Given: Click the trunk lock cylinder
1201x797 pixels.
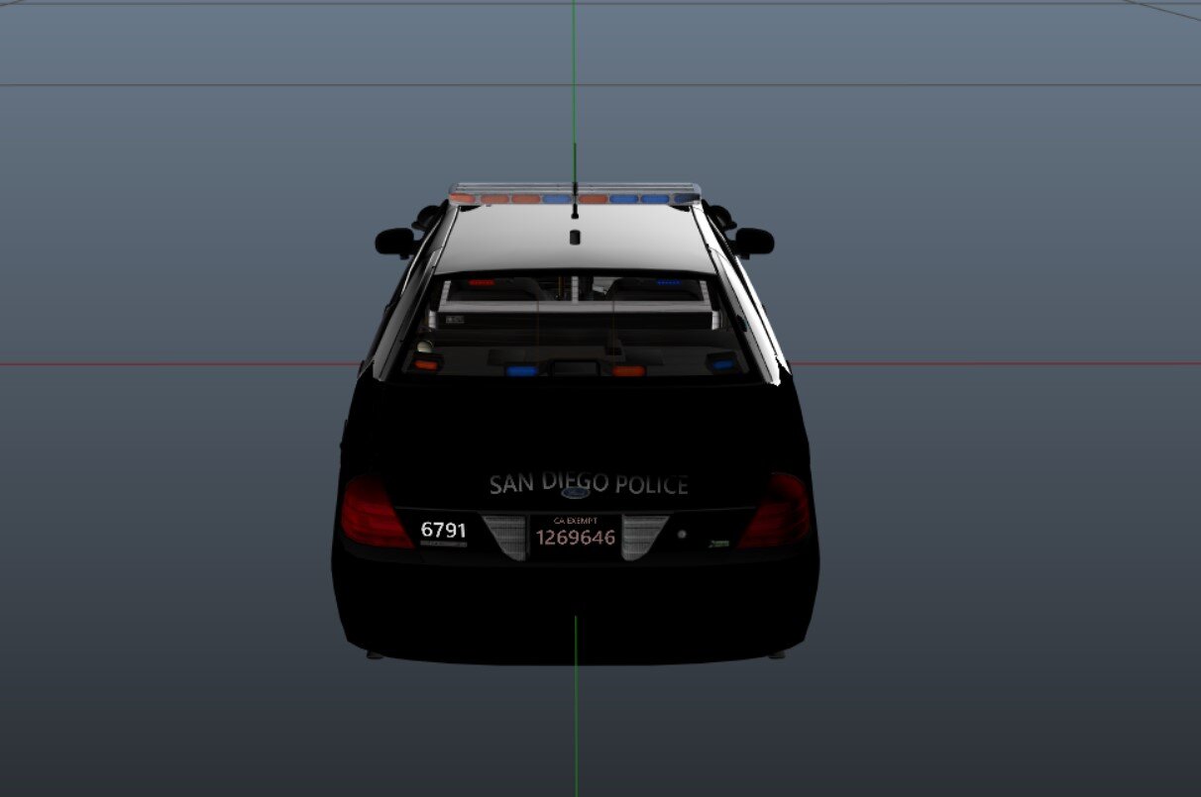Looking at the screenshot, I should (682, 534).
